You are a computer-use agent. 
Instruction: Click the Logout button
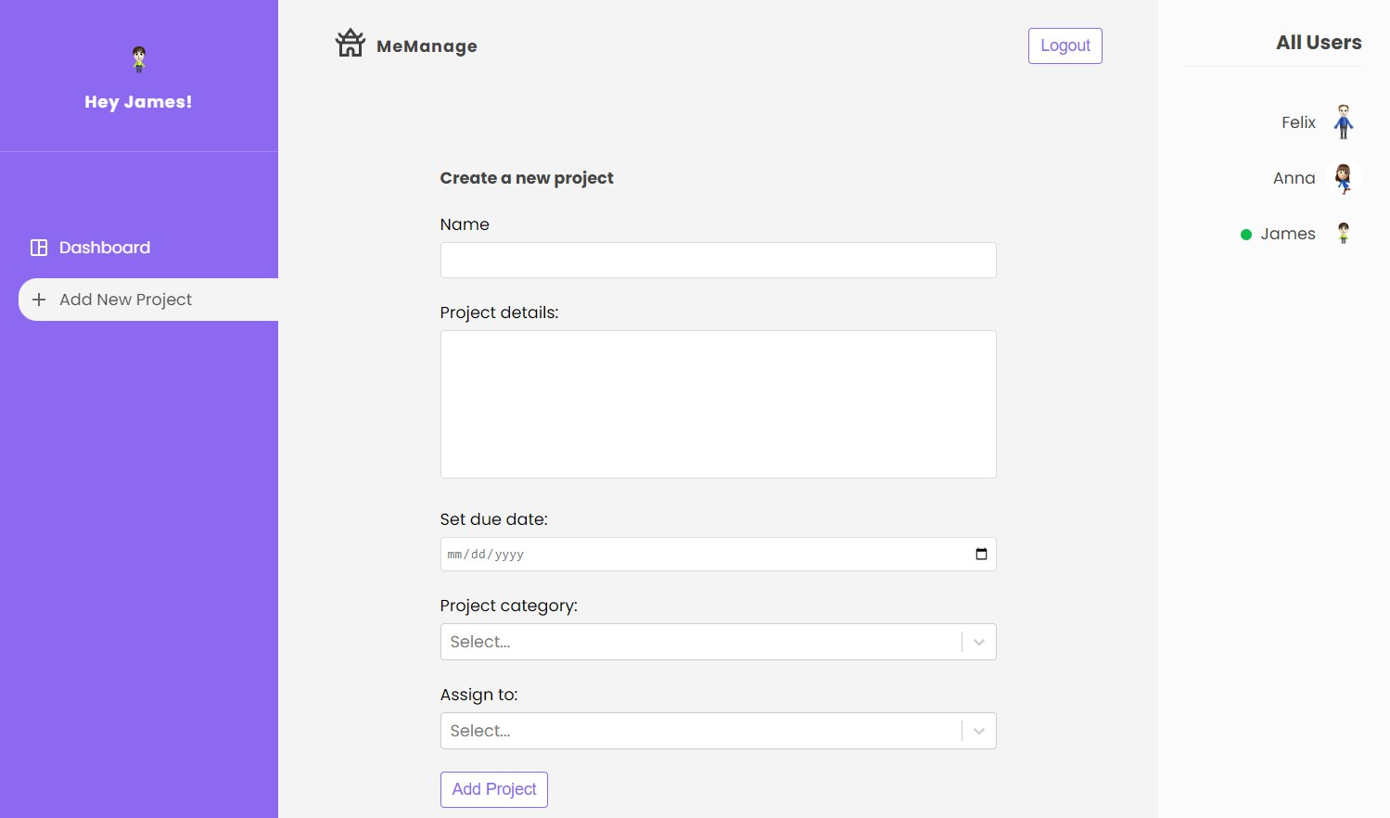coord(1065,45)
